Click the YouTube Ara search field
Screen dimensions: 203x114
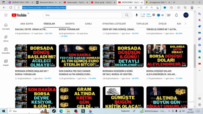82,15
